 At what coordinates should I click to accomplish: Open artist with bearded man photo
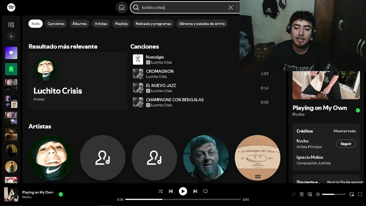click(x=206, y=158)
